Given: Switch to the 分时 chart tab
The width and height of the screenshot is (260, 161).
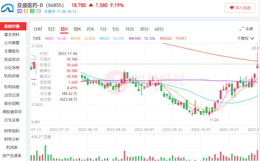Looking at the screenshot, I should [x=38, y=29].
